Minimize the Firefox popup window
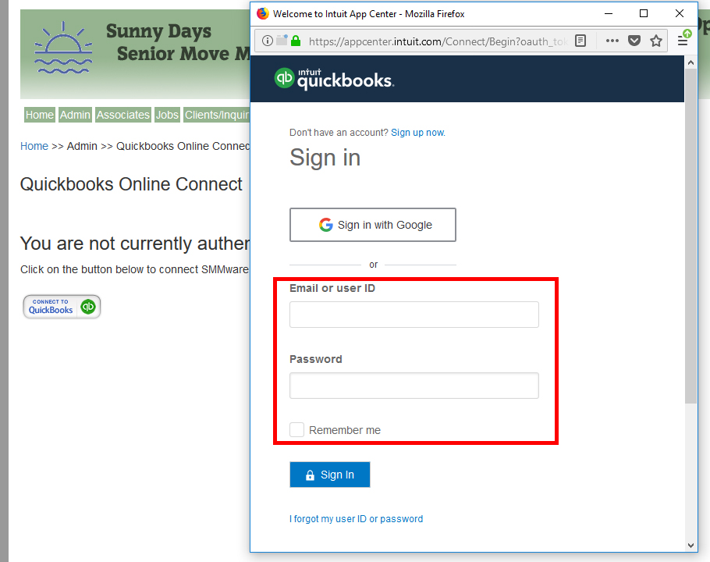The height and width of the screenshot is (562, 710). 609,13
